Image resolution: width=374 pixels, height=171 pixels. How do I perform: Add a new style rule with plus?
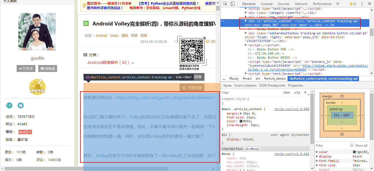click(305, 92)
